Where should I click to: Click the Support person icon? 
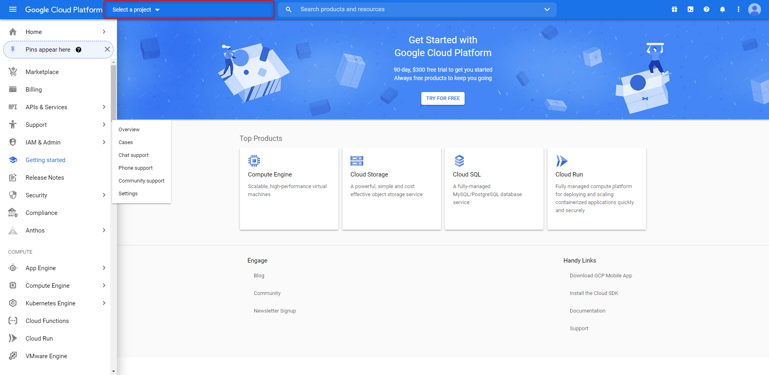(x=13, y=124)
